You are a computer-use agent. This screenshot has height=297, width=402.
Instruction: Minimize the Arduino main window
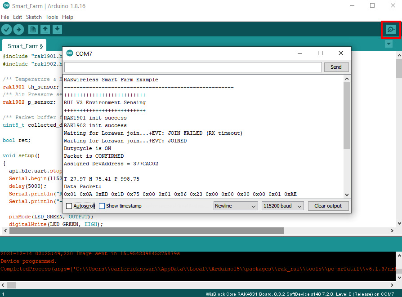pos(352,6)
